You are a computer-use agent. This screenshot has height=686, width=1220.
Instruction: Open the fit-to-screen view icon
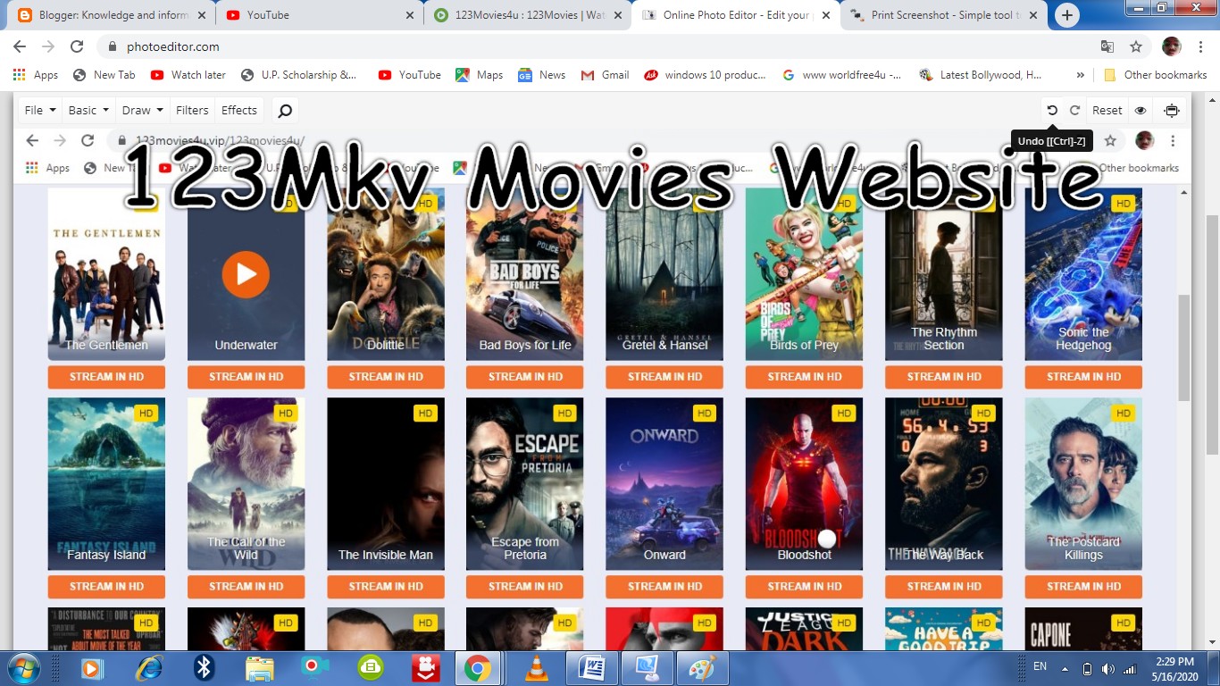(x=1172, y=111)
